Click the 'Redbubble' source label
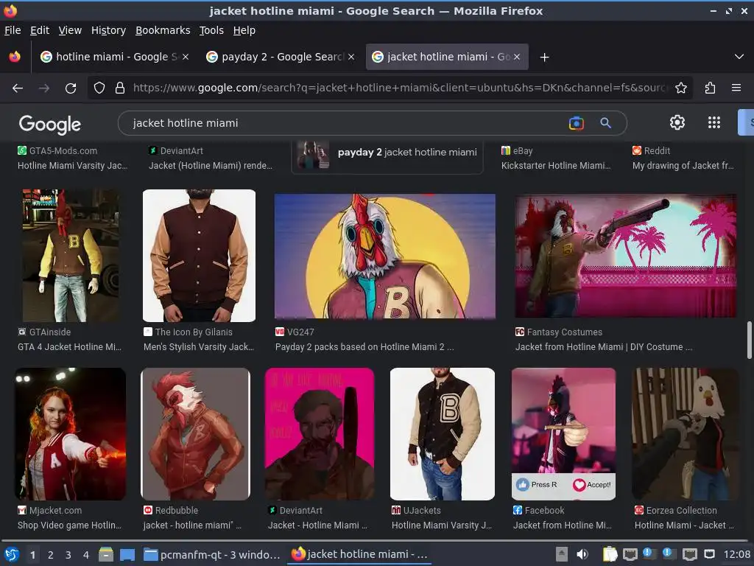The height and width of the screenshot is (566, 754). coord(177,510)
